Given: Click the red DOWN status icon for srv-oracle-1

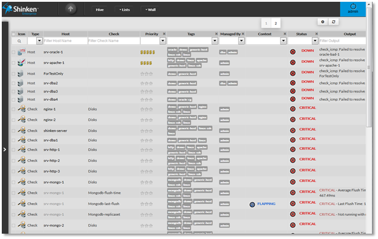Looking at the screenshot, I should click(x=292, y=52).
